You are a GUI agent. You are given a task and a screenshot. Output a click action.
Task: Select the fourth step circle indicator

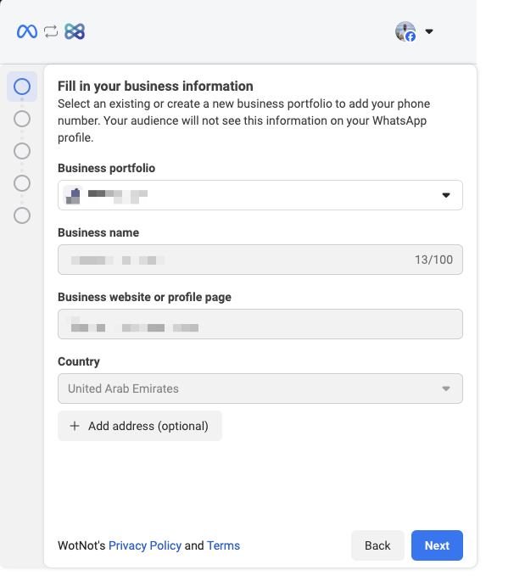click(x=22, y=183)
